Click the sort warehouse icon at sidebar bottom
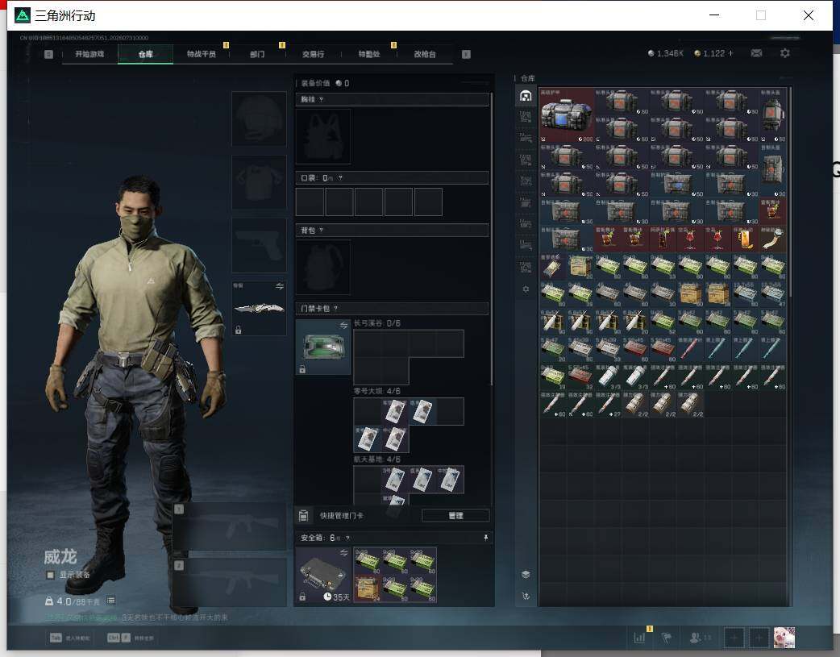The height and width of the screenshot is (657, 840). tap(526, 596)
